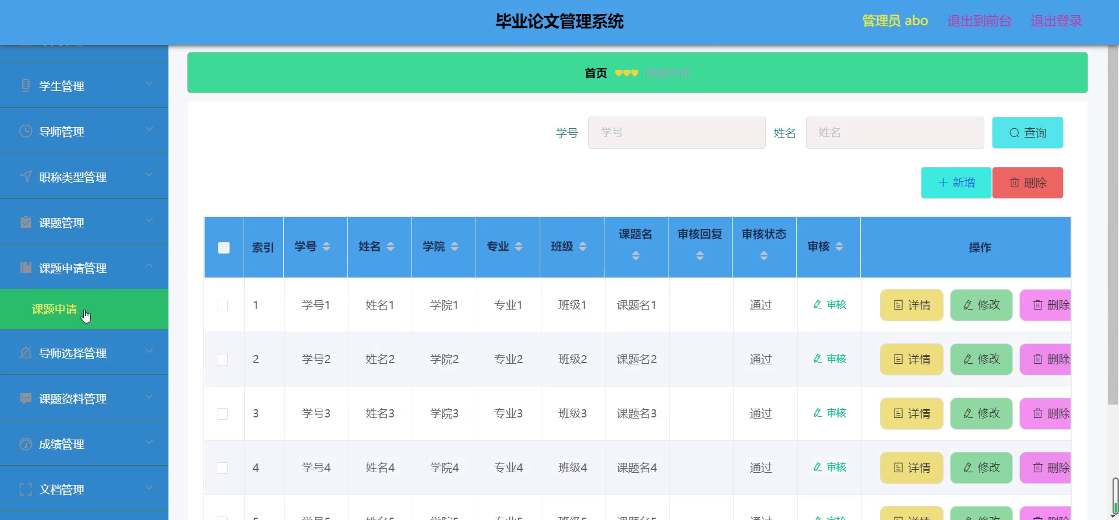Click the 课题名3 table cell
This screenshot has width=1119, height=520.
(x=636, y=413)
